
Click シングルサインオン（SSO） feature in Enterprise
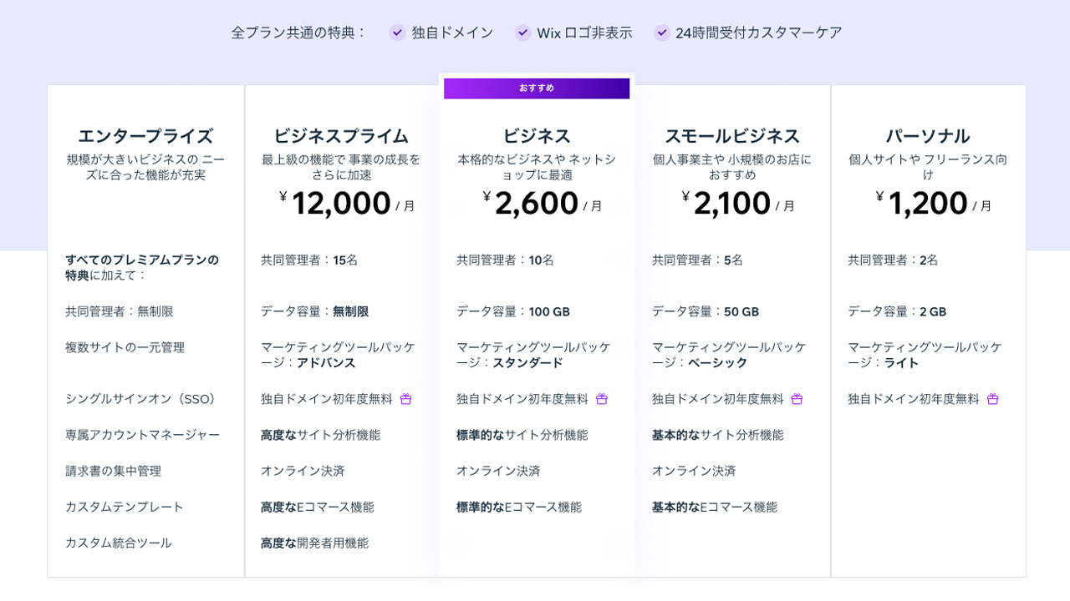pos(143,399)
